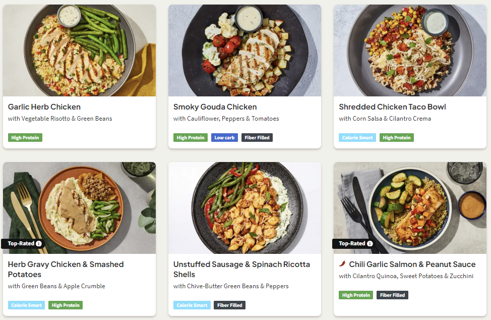Select Shredded Chicken Taco Bowl image
Screen dimensions: 491x320
click(410, 50)
